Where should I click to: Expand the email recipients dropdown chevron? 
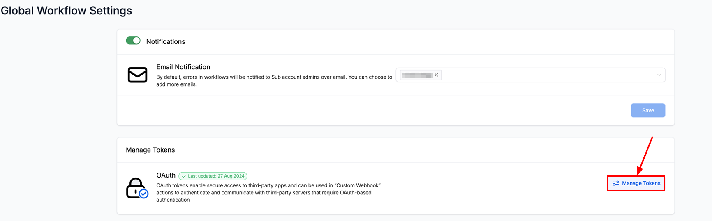point(659,75)
